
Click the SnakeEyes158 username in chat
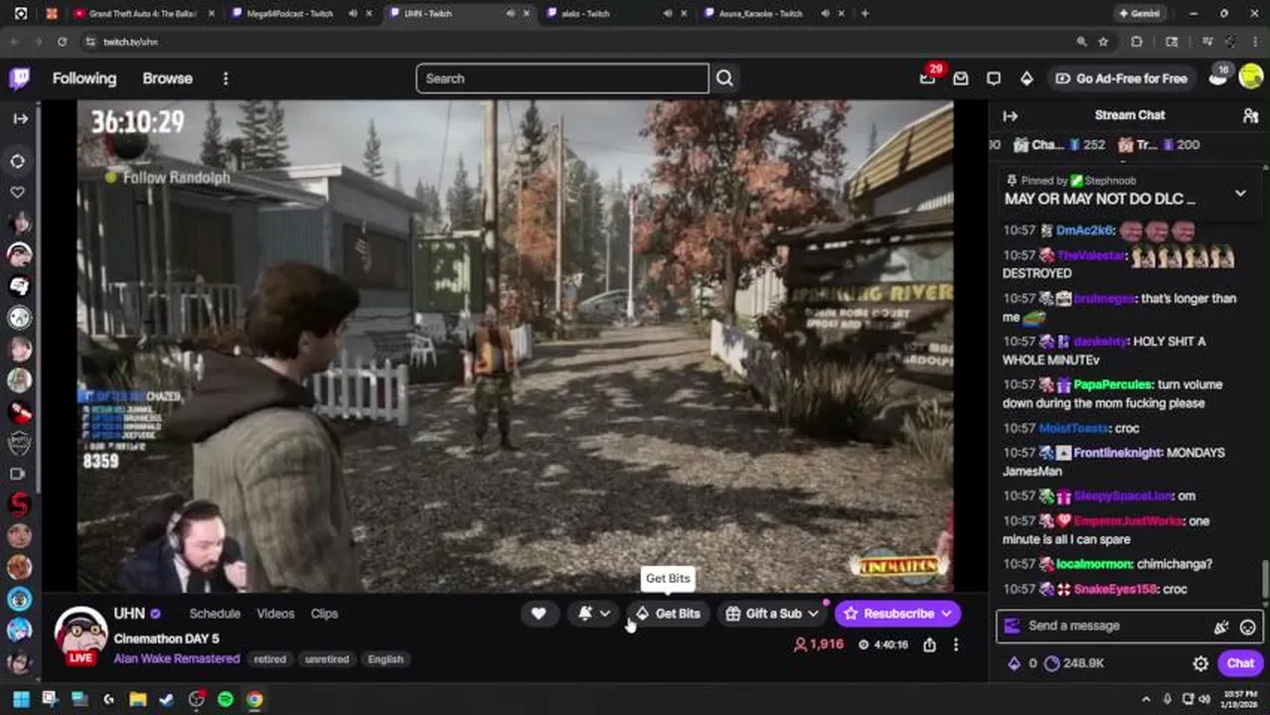(1116, 589)
